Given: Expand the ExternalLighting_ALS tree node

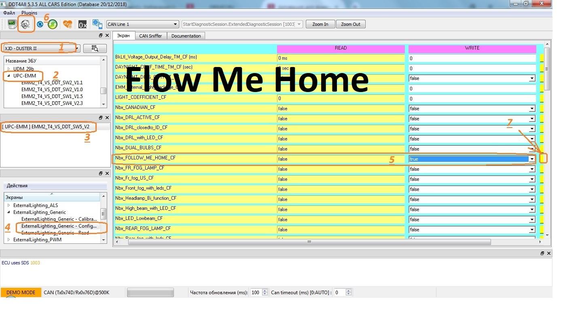Looking at the screenshot, I should point(9,205).
